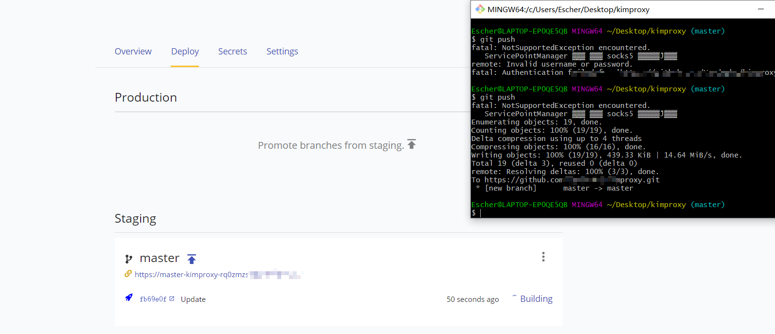Image resolution: width=775 pixels, height=334 pixels.
Task: Click the '50 seconds ago' timestamp
Action: tap(472, 299)
